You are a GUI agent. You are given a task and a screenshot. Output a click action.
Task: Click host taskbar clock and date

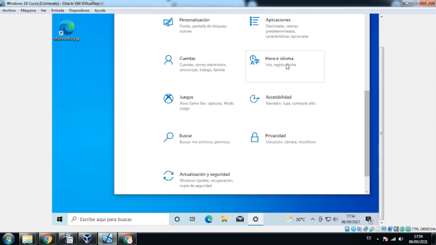coord(418,239)
